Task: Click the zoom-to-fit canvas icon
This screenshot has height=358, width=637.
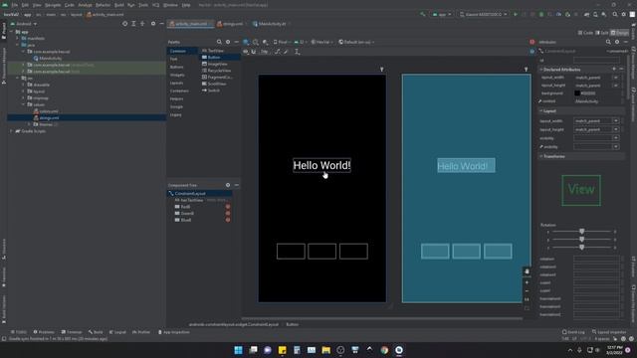Action: [527, 308]
